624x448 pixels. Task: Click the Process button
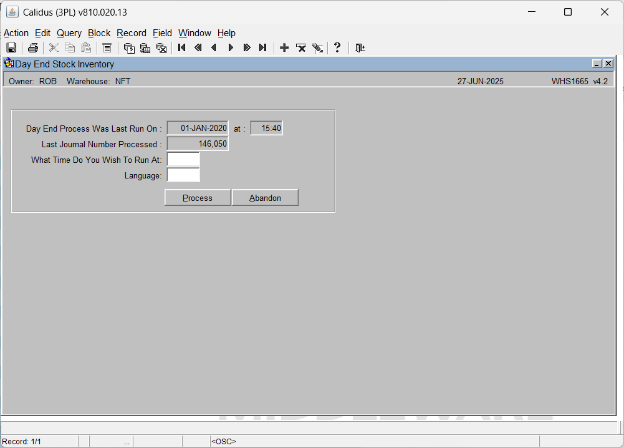tap(198, 198)
